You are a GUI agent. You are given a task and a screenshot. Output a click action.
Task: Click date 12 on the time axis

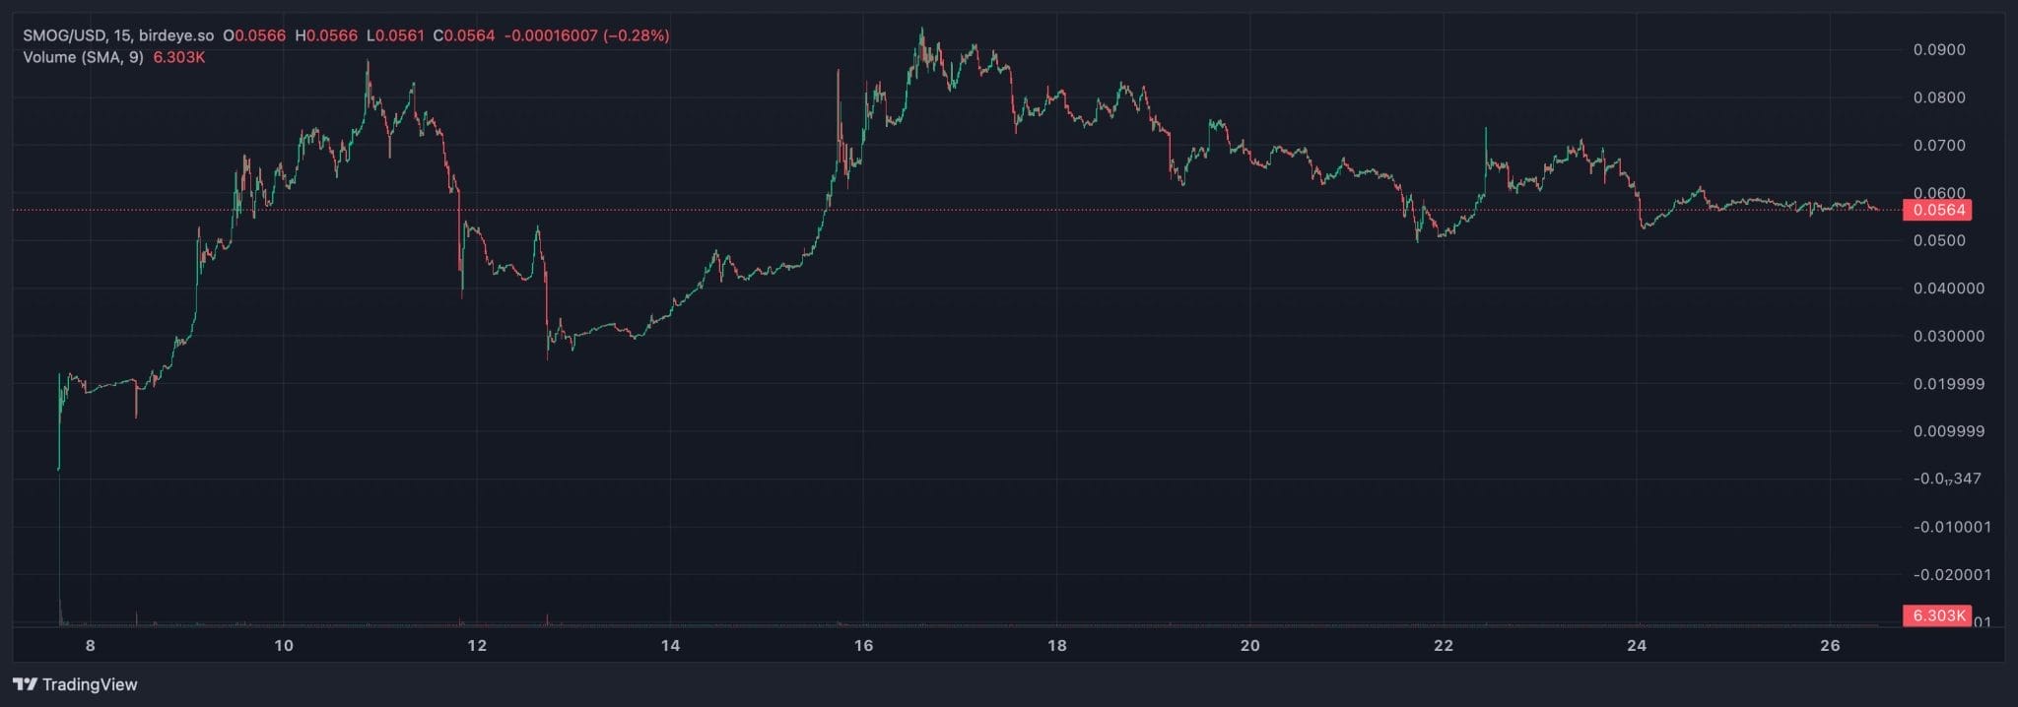(477, 646)
